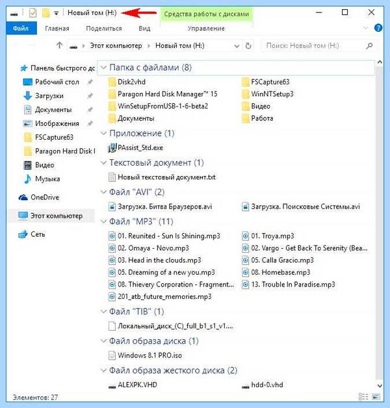Open the Управление ribbon tab
Image resolution: width=390 pixels, height=408 pixels.
pos(206,29)
